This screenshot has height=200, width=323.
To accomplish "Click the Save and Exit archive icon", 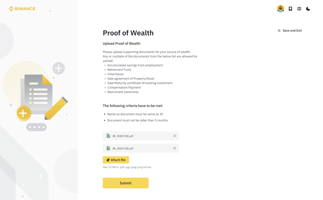I will [x=279, y=30].
